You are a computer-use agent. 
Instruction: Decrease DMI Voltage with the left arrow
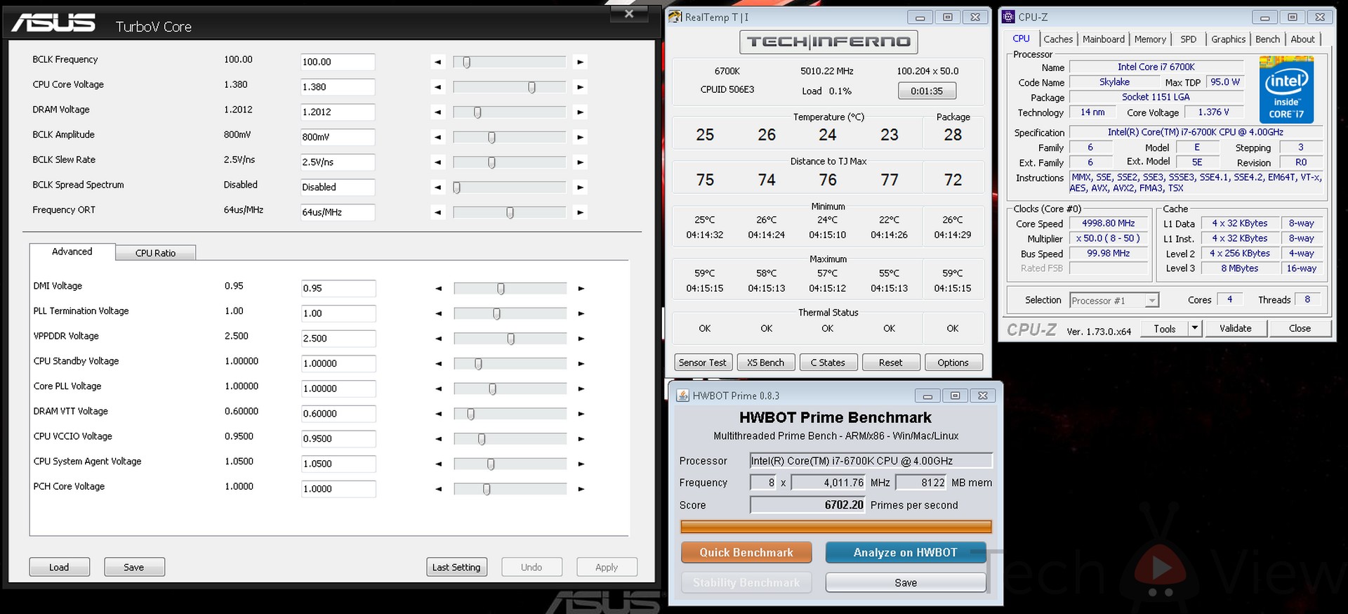(x=439, y=288)
